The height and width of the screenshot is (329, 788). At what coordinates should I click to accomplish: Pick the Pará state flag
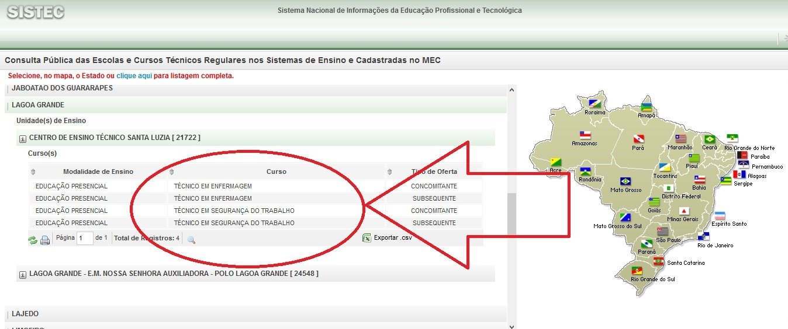639,139
